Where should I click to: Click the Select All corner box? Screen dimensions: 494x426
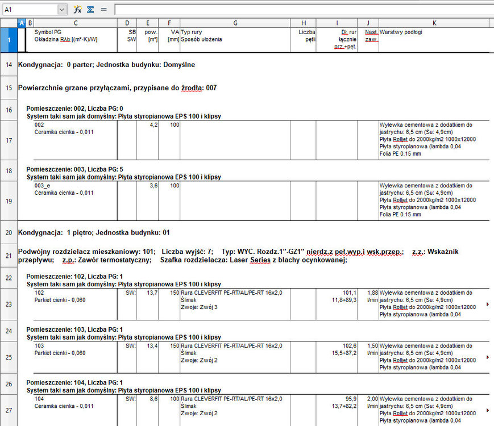(9, 23)
